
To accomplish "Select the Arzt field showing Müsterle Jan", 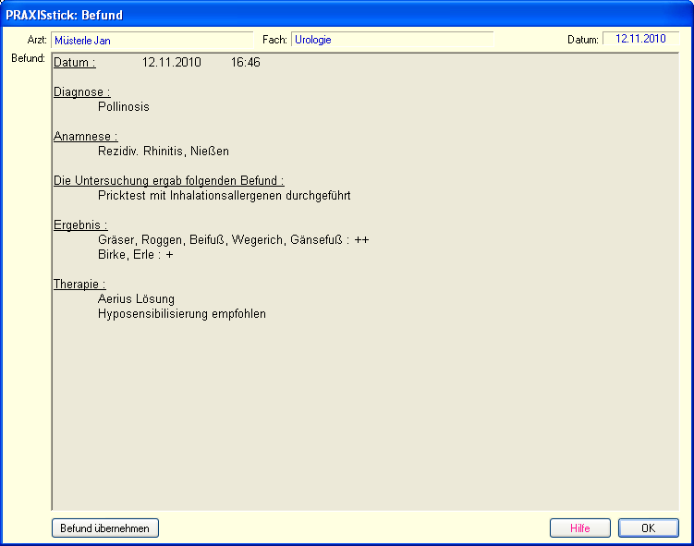I will coord(152,40).
